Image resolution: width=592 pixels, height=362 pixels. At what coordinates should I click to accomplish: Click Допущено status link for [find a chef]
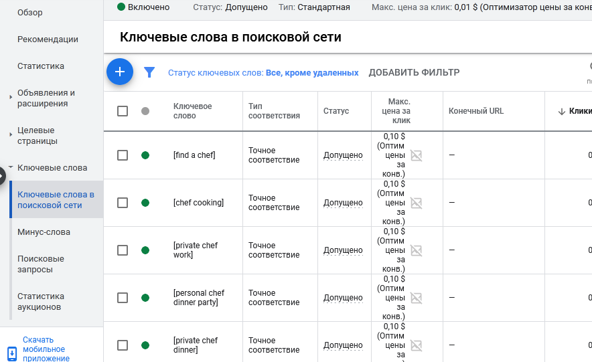[343, 155]
